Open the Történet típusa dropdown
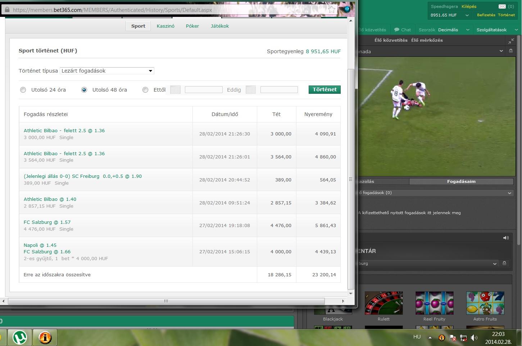The image size is (522, 346). [107, 71]
